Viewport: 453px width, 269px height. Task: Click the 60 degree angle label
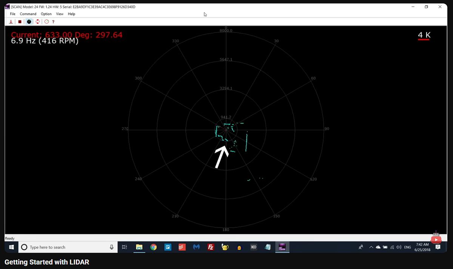tap(313, 78)
